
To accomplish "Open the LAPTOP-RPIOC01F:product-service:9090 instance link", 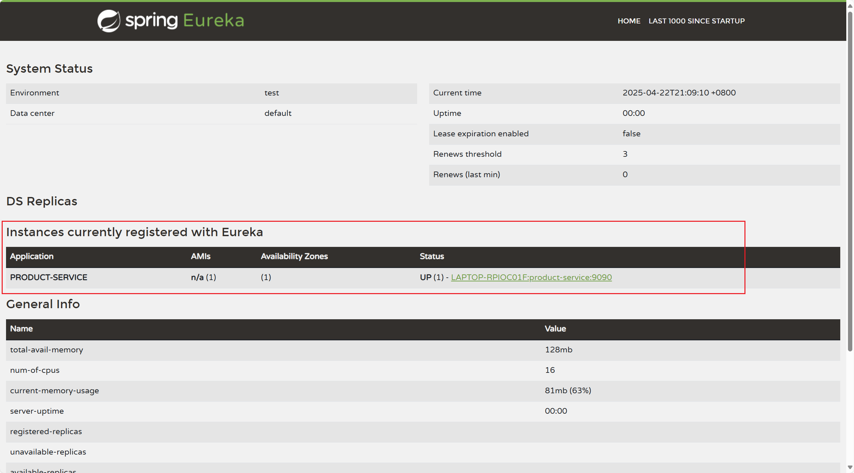I will (531, 277).
